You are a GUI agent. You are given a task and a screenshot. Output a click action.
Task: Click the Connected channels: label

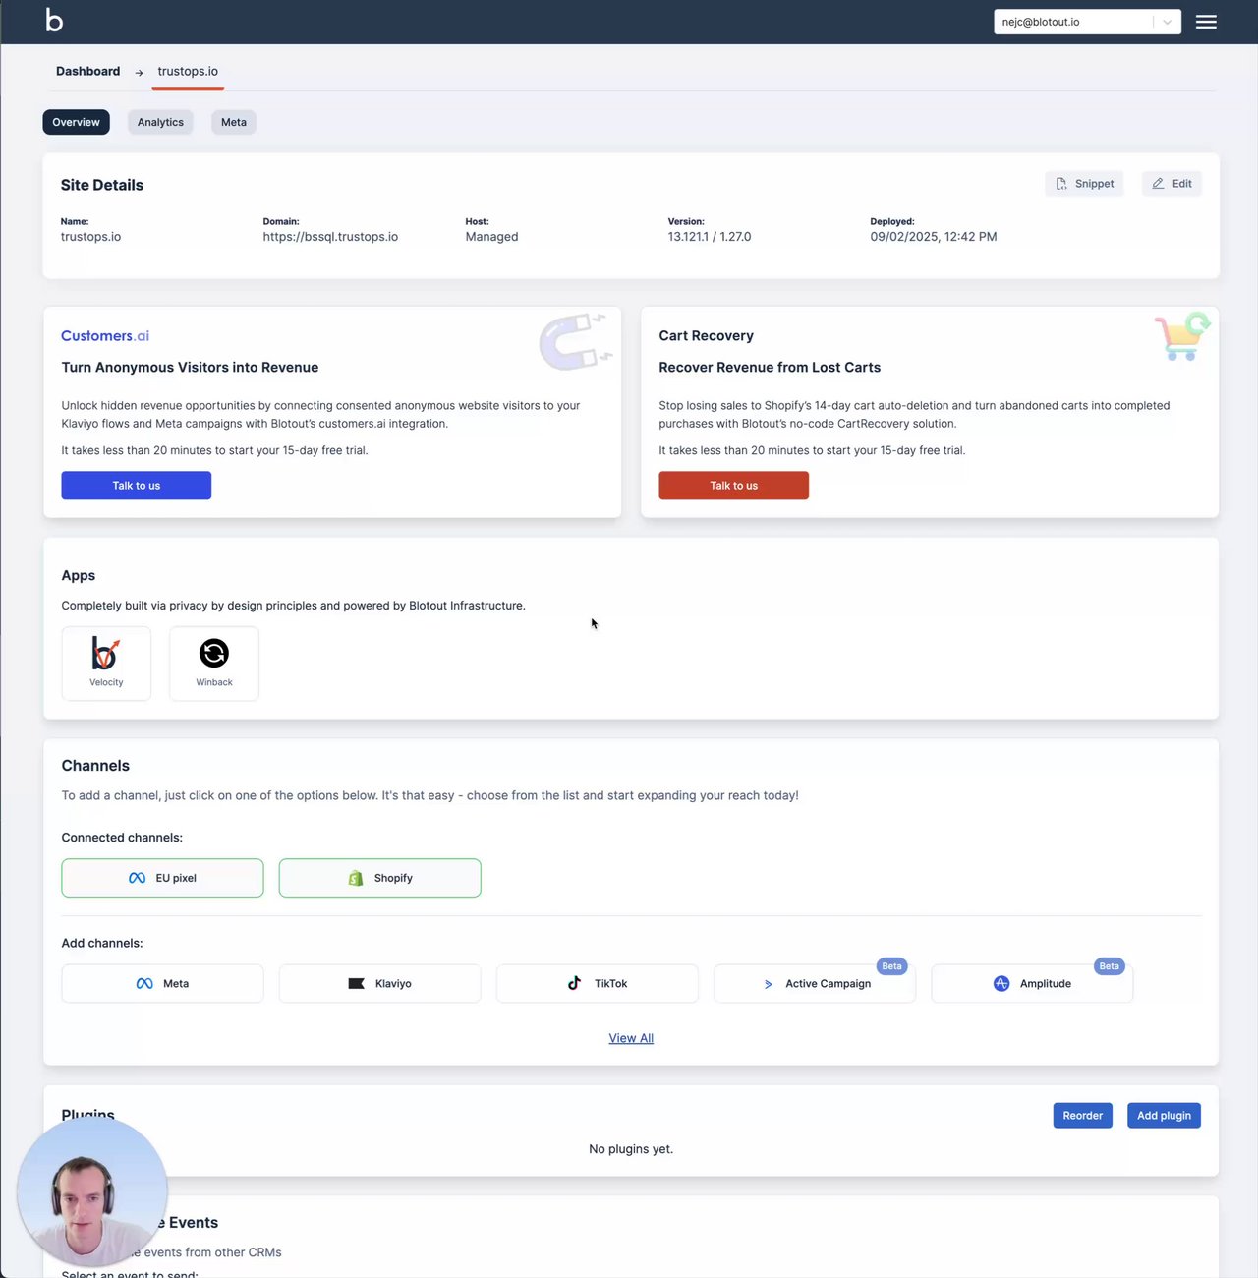(122, 838)
